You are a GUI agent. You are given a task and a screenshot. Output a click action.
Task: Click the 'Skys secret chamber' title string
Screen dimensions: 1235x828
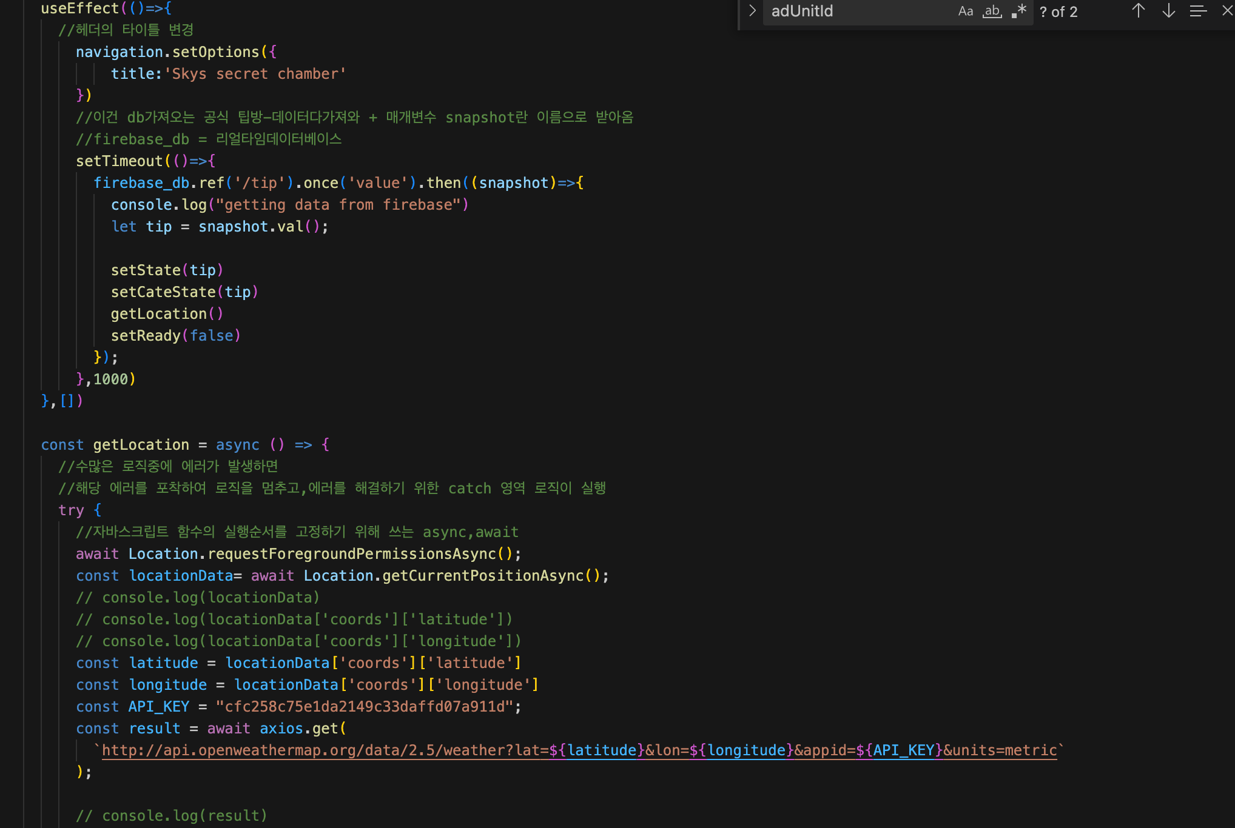click(x=255, y=74)
